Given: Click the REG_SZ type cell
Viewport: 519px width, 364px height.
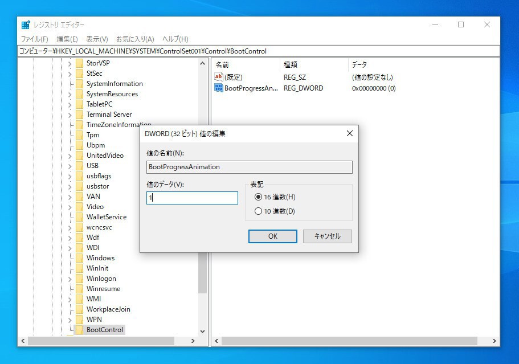Looking at the screenshot, I should [x=295, y=77].
